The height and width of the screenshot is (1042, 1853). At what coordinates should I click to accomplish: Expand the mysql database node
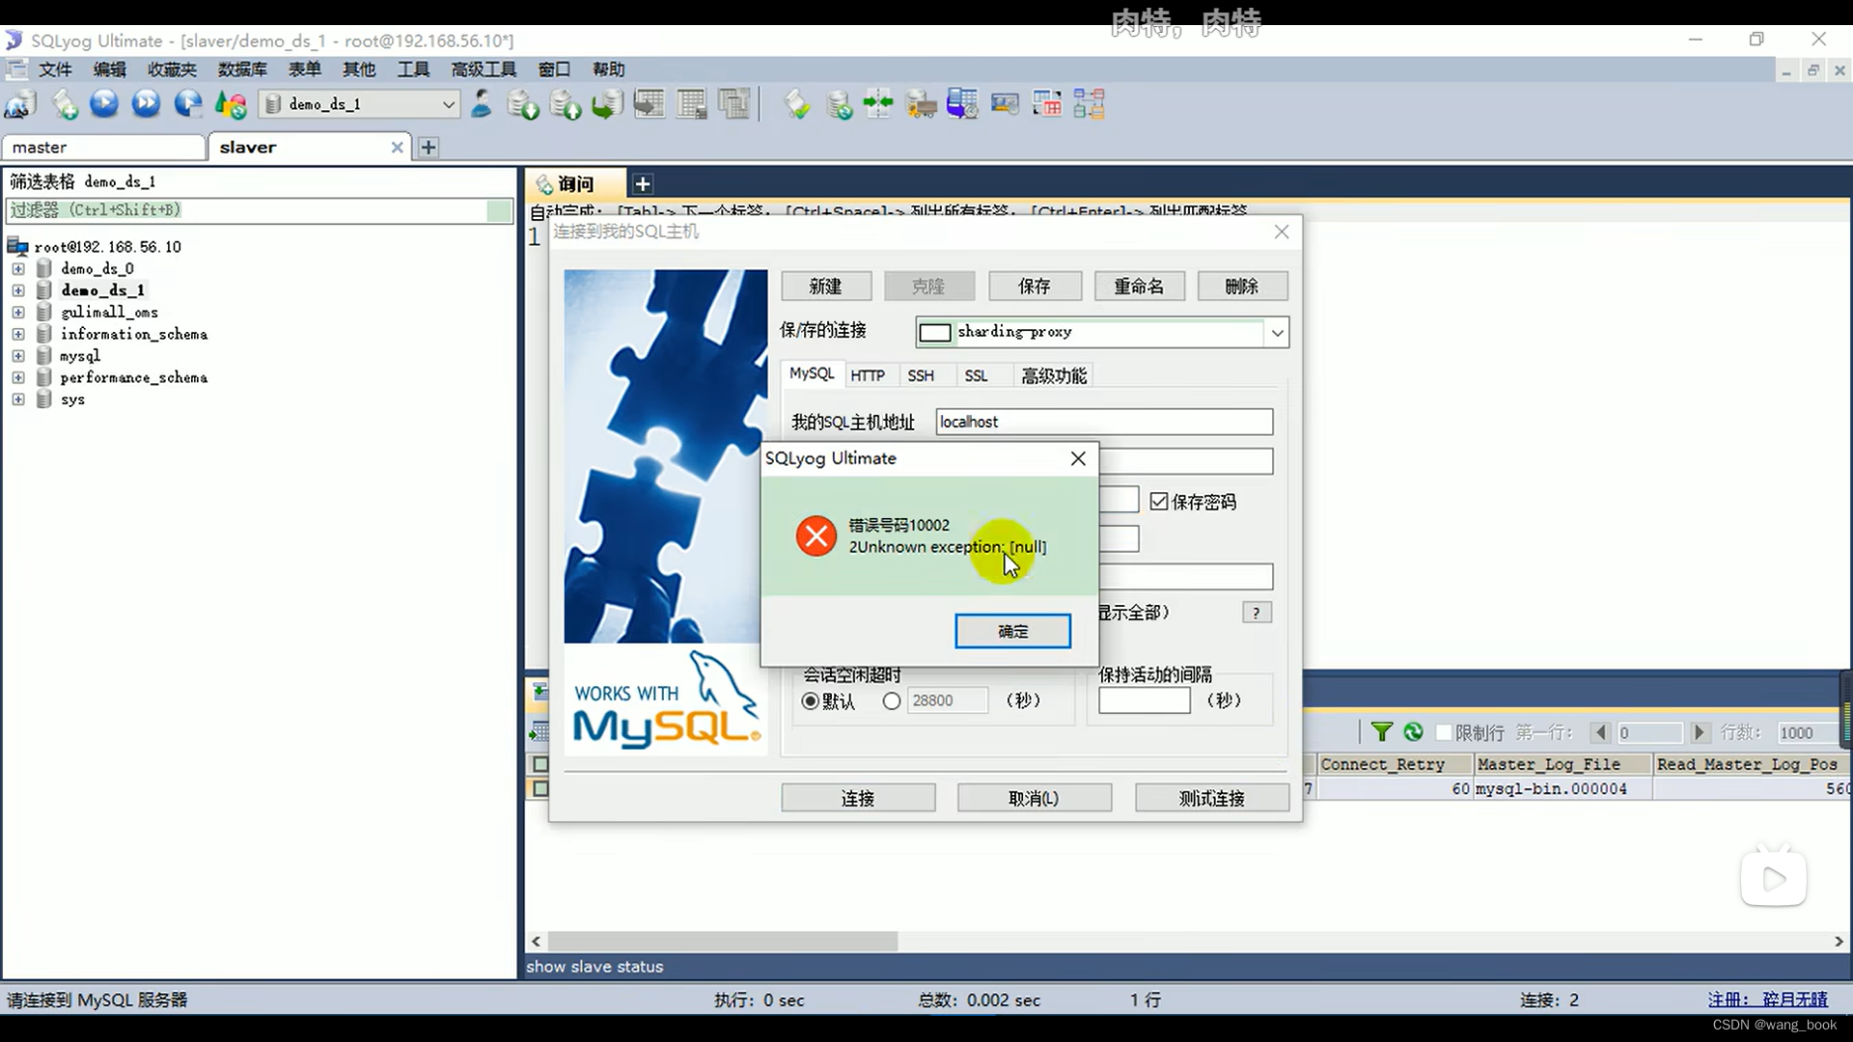[18, 356]
